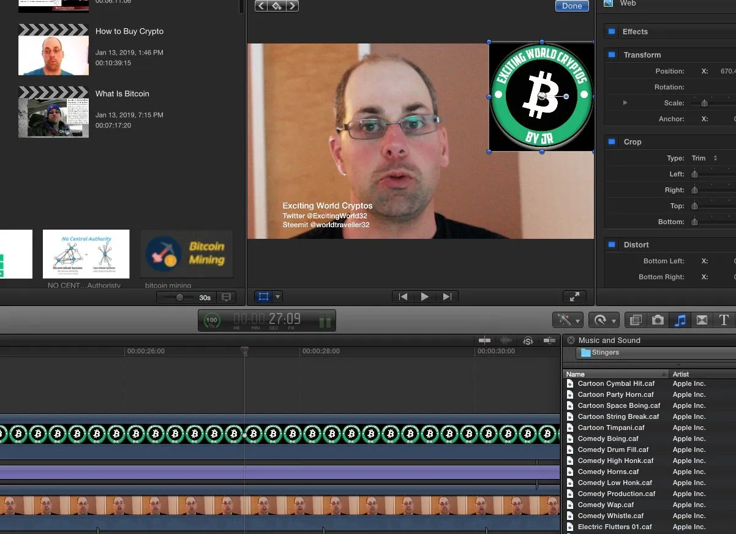Sort the sound list by Name

click(616, 374)
